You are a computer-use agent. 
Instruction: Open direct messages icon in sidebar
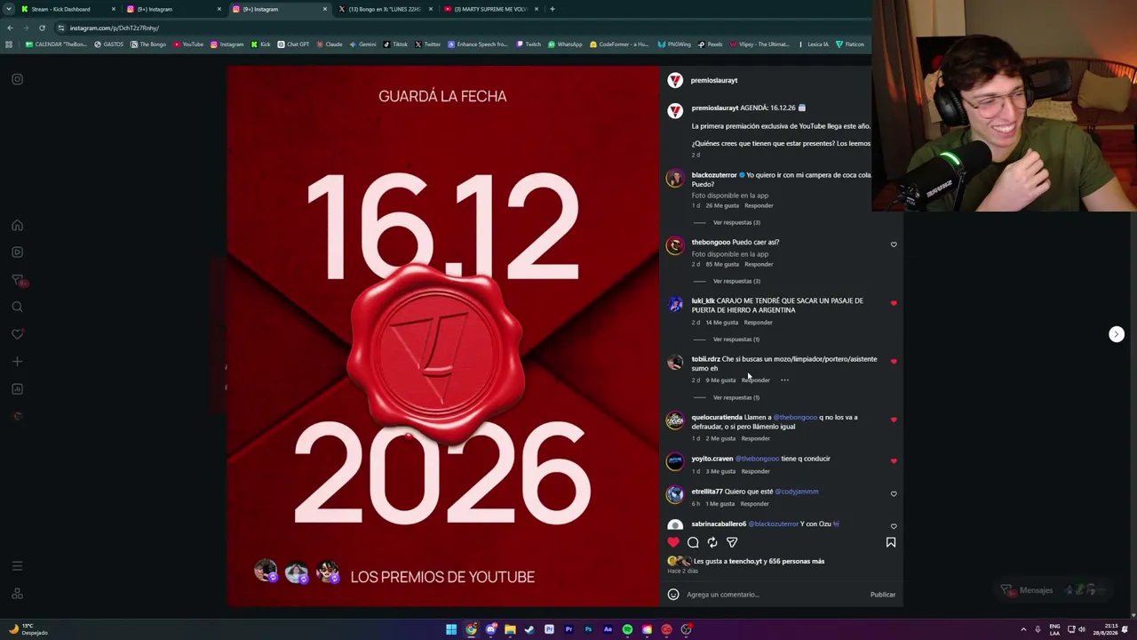coord(17,280)
